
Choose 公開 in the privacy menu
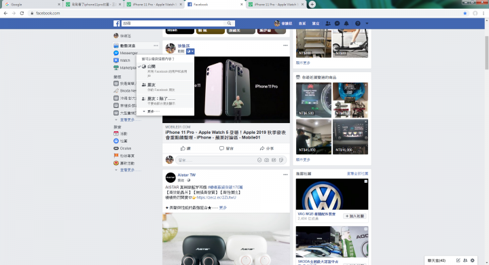tap(165, 71)
